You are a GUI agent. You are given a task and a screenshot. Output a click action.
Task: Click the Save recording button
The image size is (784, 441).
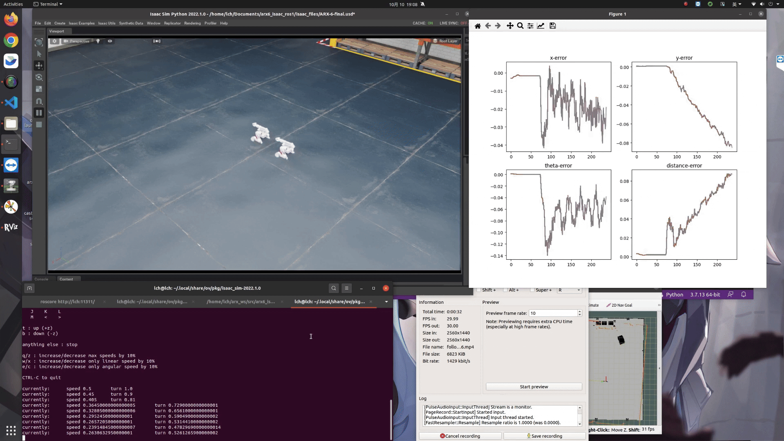[545, 436]
